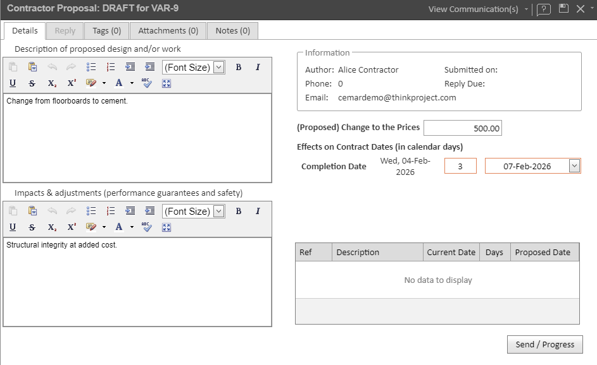Run spell check in the Description editor
Image resolution: width=597 pixels, height=365 pixels.
pyautogui.click(x=147, y=83)
